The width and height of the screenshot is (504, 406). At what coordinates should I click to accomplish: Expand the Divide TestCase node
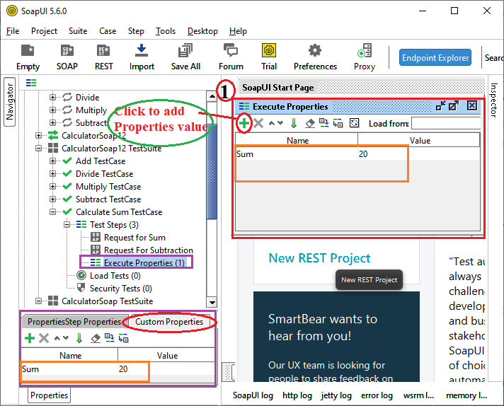tap(52, 174)
